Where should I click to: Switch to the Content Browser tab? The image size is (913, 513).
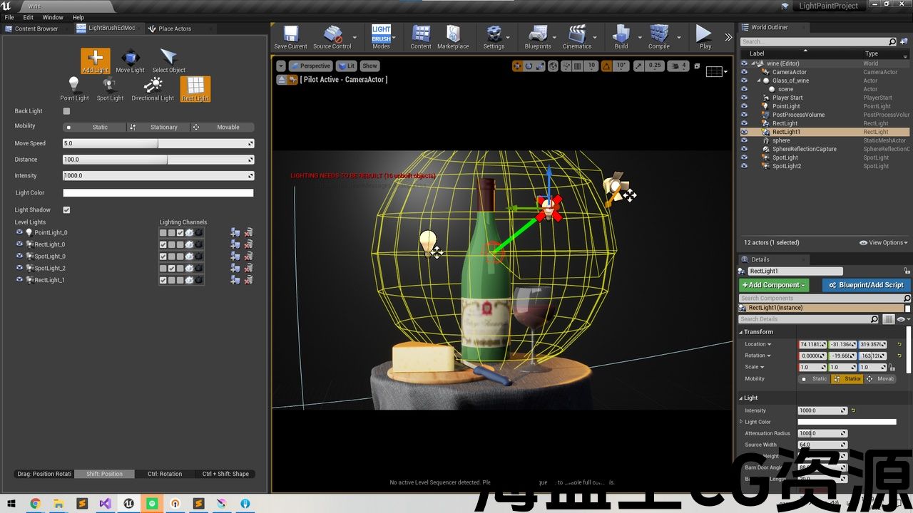click(x=36, y=28)
